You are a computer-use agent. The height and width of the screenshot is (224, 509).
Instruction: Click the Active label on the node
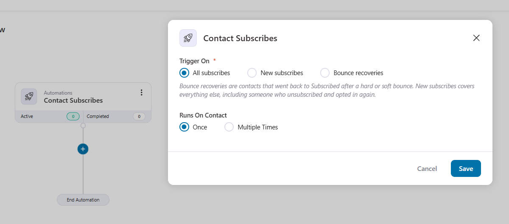(x=27, y=116)
